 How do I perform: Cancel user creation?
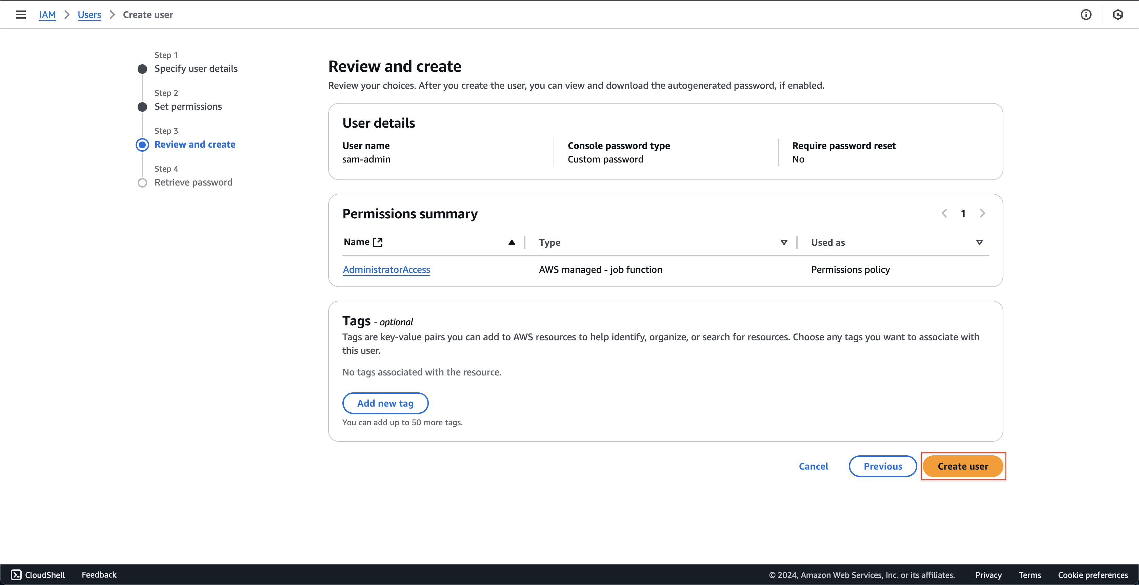pos(814,466)
